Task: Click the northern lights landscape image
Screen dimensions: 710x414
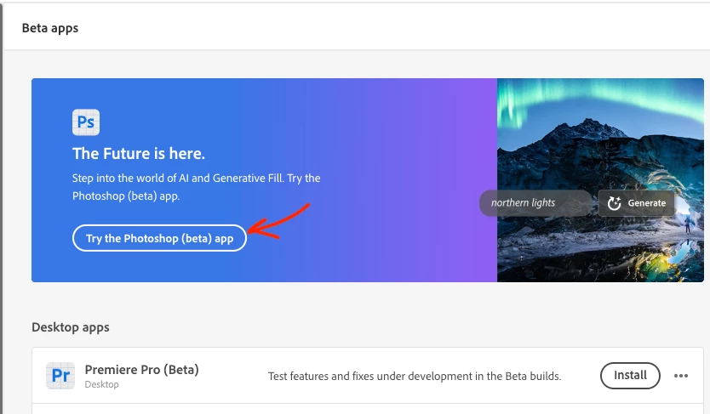Action: (x=600, y=180)
